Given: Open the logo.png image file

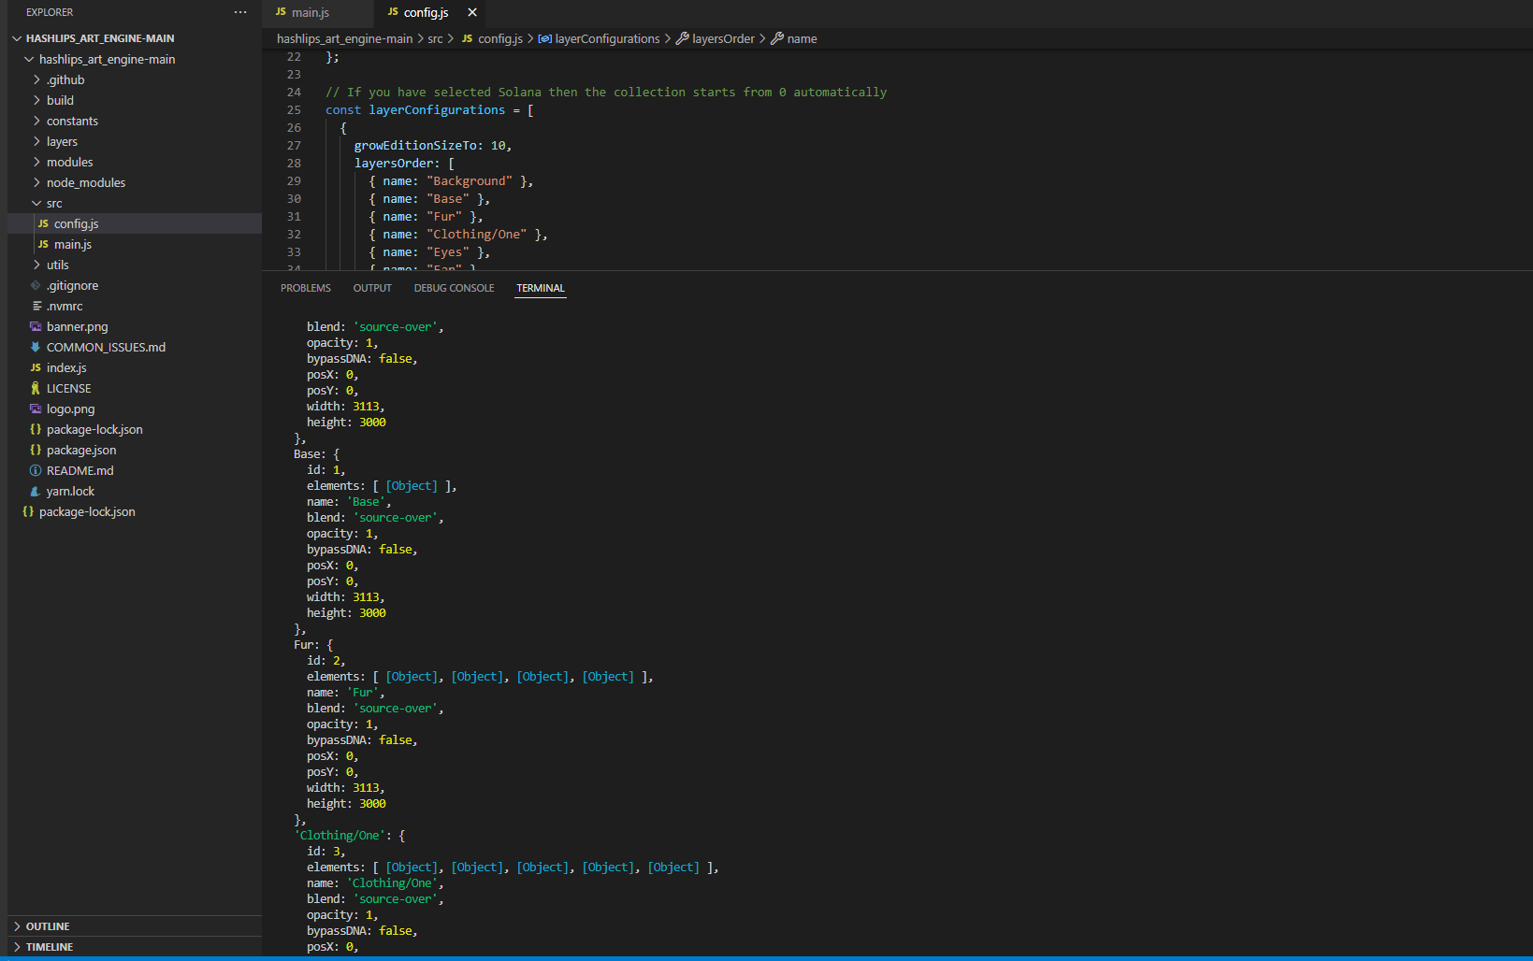Looking at the screenshot, I should pos(135,409).
